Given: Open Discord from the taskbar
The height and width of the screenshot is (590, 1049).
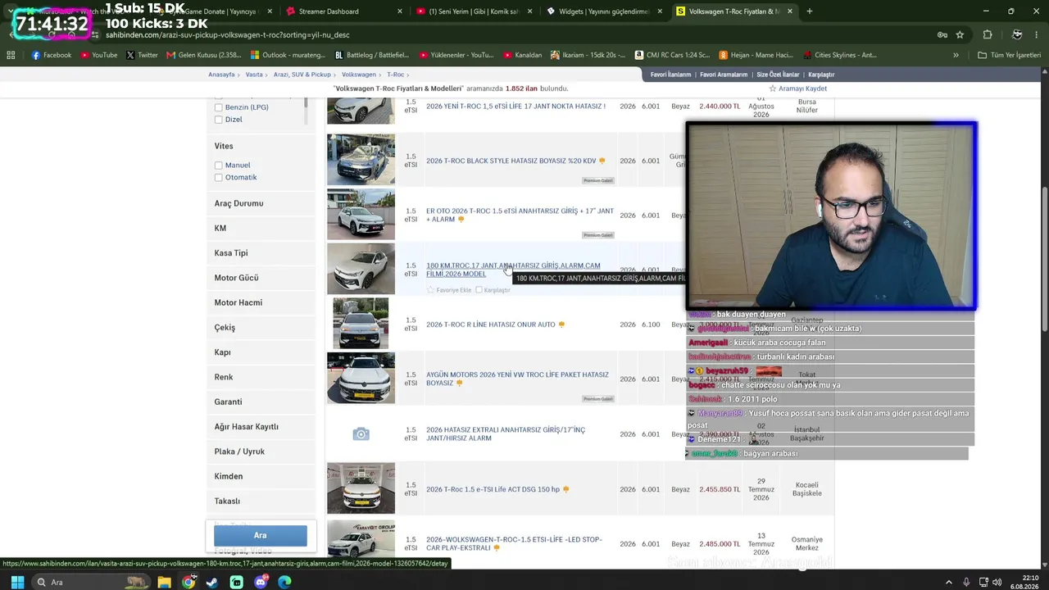Looking at the screenshot, I should (261, 582).
